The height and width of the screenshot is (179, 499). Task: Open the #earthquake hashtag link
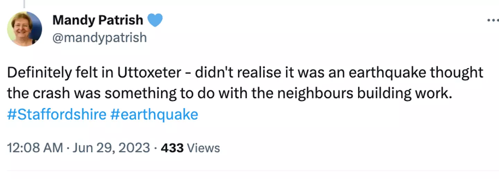154,114
